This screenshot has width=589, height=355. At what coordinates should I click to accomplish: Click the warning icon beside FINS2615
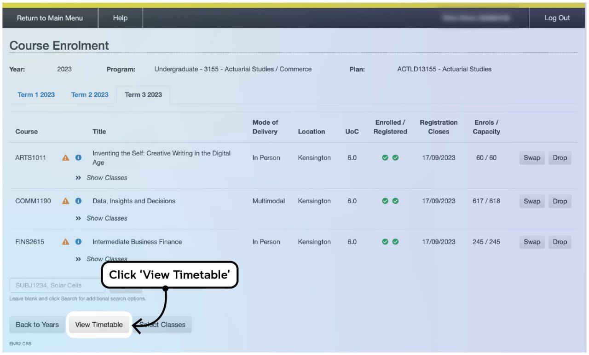[x=65, y=242]
